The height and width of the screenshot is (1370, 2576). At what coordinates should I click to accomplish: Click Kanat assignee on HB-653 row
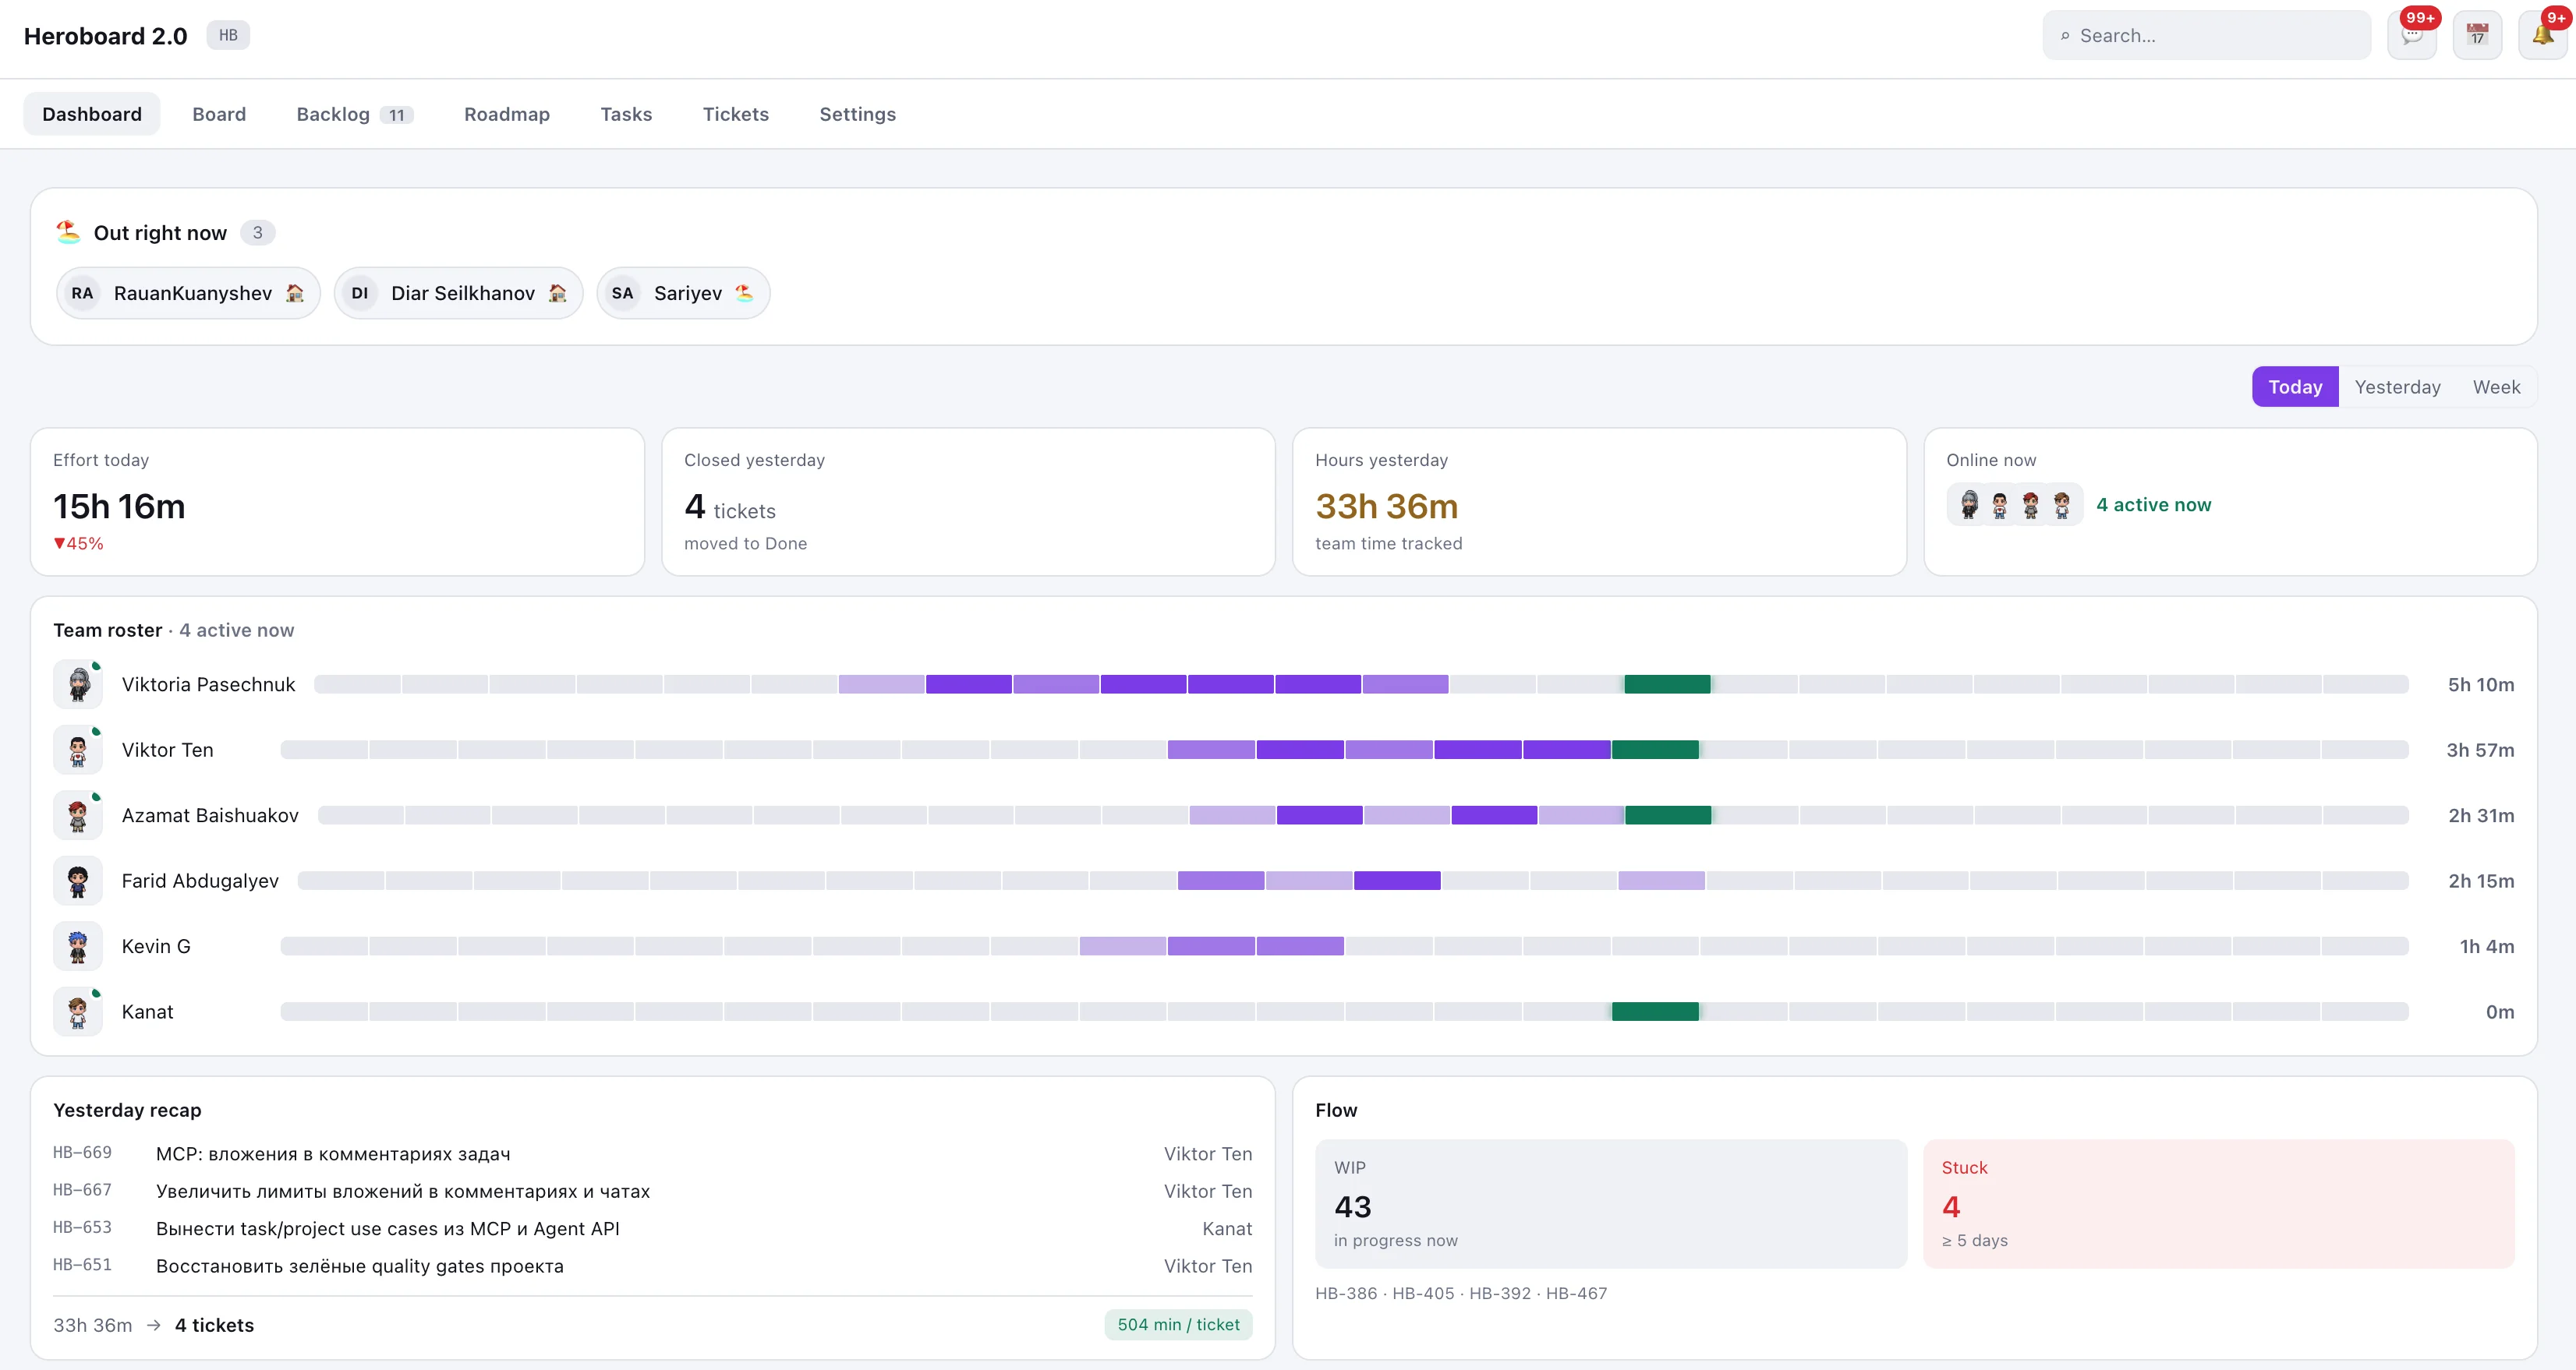coord(1227,1228)
